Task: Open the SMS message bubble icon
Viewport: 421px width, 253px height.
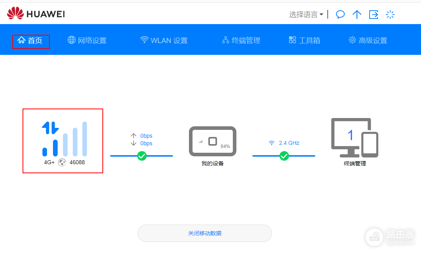Action: (340, 15)
